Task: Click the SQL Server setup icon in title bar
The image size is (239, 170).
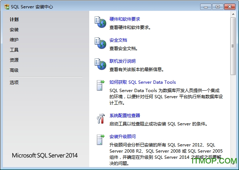Action: tap(7, 7)
